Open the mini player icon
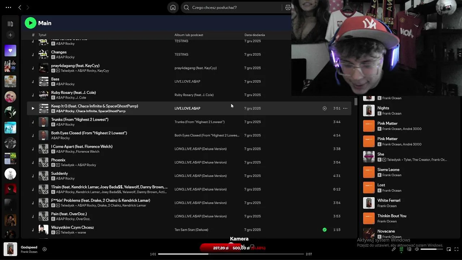The width and height of the screenshot is (462, 260). click(449, 249)
